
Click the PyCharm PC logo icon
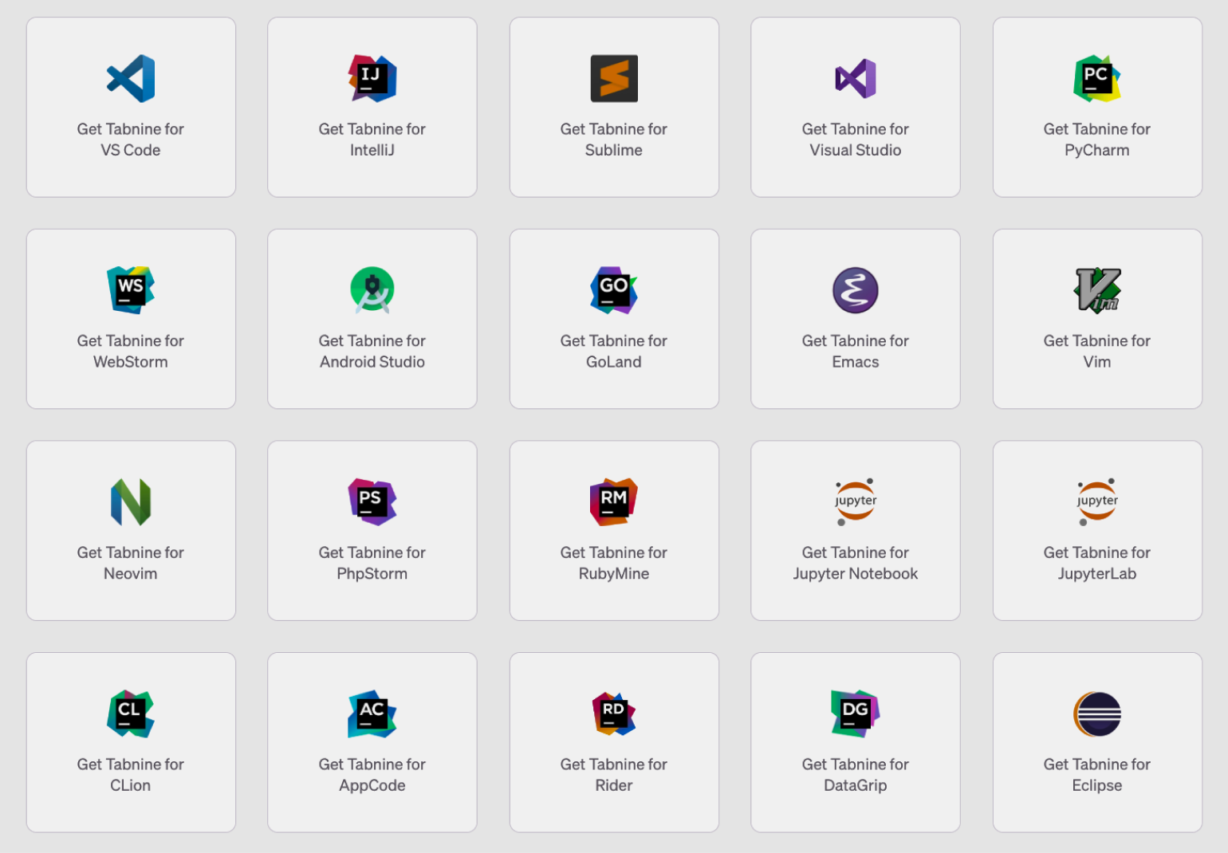(1097, 78)
